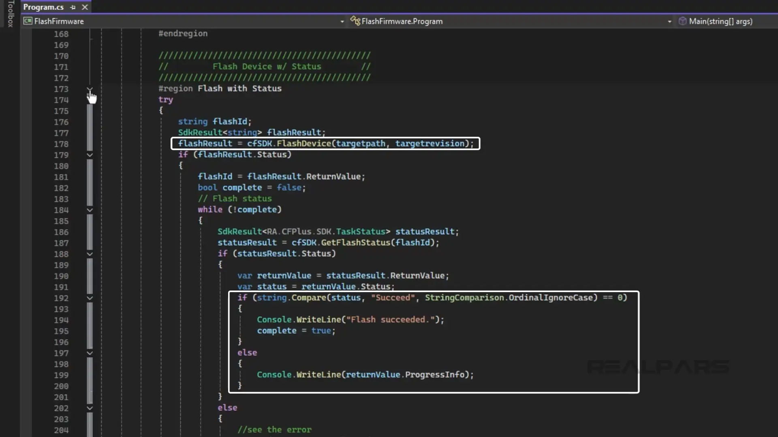Collapse the while loop on line 184

tap(90, 210)
